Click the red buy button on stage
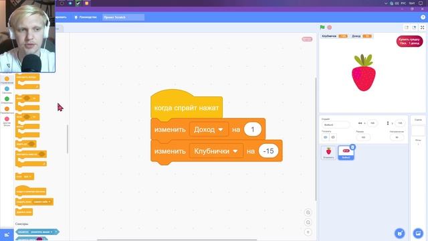This screenshot has height=241, width=428. (x=409, y=42)
